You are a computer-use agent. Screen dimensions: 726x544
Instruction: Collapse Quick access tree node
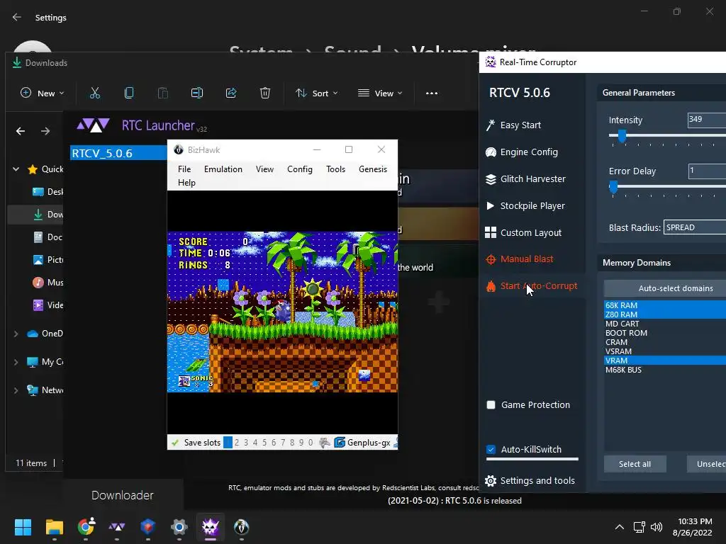point(16,169)
